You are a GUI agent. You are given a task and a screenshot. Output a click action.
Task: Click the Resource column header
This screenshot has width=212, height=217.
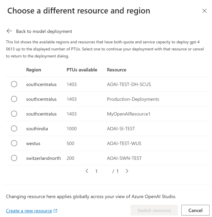click(116, 70)
